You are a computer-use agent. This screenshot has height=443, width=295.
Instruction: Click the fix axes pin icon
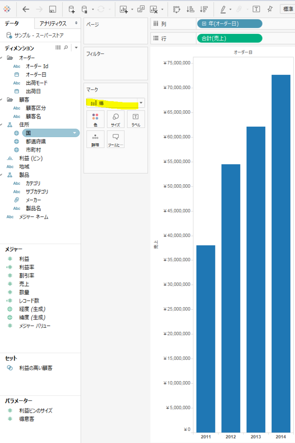tap(270, 9)
